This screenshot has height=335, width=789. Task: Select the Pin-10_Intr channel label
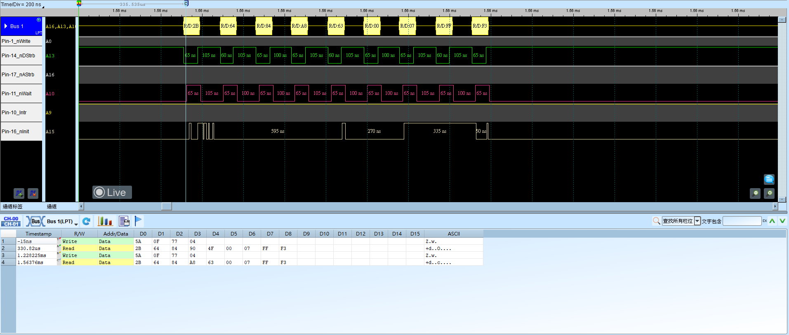(21, 113)
